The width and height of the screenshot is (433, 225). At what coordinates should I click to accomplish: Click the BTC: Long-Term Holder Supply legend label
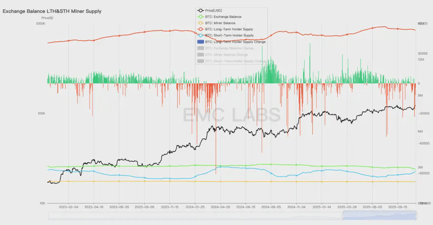point(229,29)
